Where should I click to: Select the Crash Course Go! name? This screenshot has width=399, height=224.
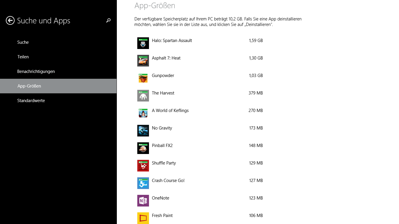coord(168,181)
